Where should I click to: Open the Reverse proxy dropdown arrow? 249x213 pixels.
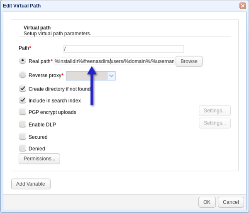pos(111,76)
